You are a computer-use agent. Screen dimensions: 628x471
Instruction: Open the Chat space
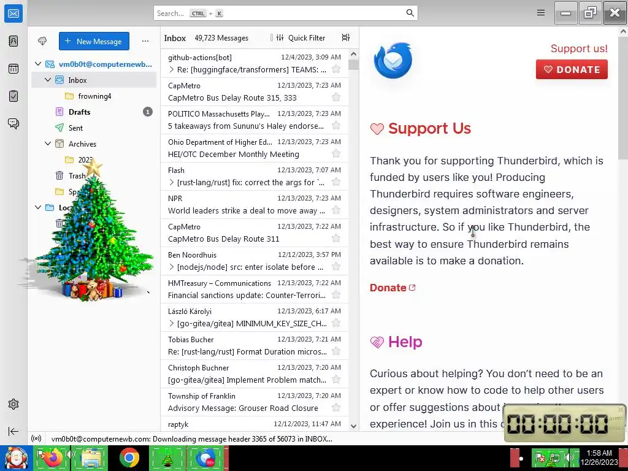tap(13, 123)
